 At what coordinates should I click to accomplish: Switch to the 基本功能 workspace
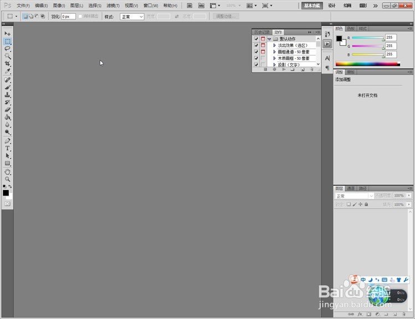312,6
